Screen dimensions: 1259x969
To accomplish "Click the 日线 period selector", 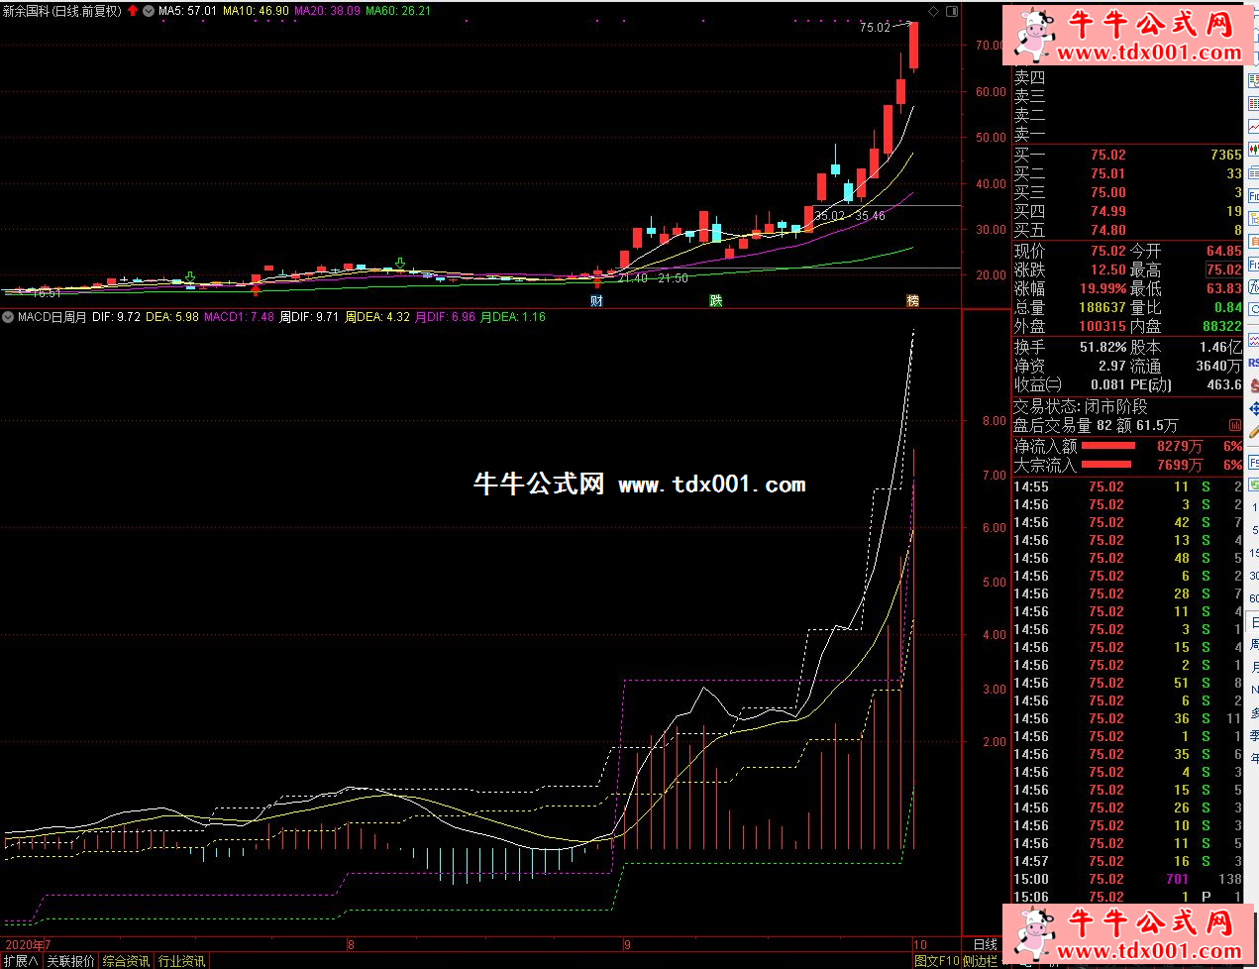I will click(985, 945).
